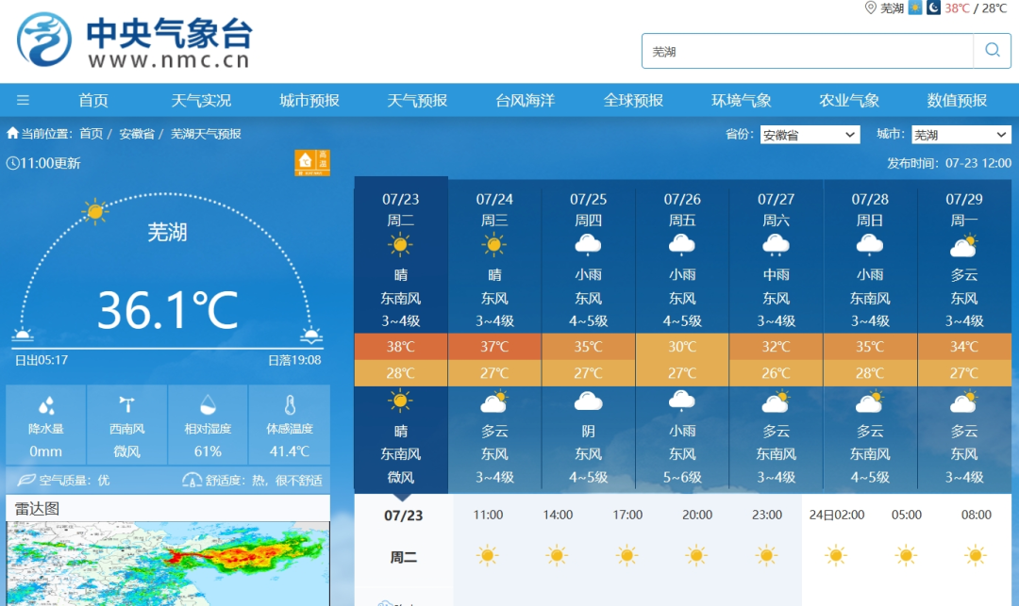This screenshot has width=1019, height=606.
Task: Click the precipitation 降水量 droplet icon
Action: coord(46,405)
